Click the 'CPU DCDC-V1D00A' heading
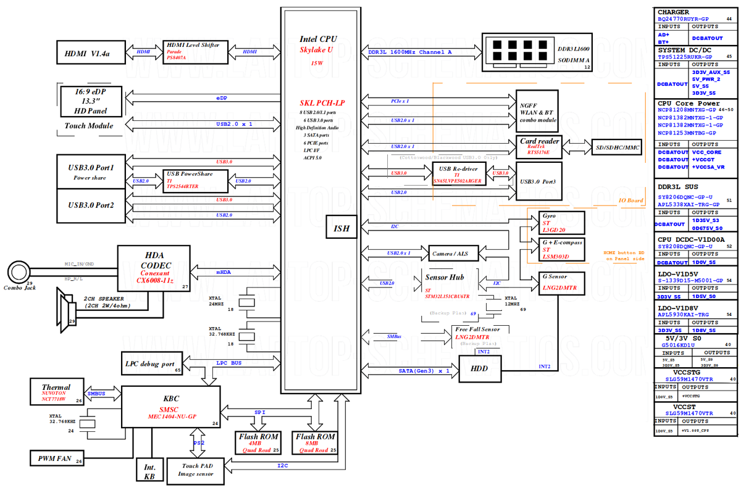 (691, 239)
